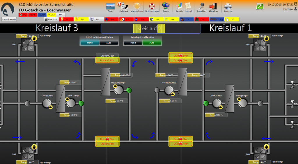Click the E05 fan unit
This screenshot has width=298, height=164.
pyautogui.click(x=260, y=45)
